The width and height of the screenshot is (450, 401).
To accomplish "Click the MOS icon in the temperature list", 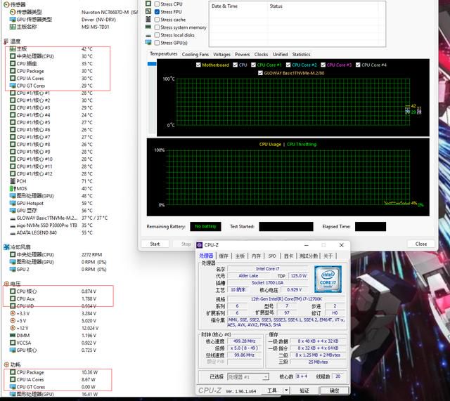I will pyautogui.click(x=13, y=188).
